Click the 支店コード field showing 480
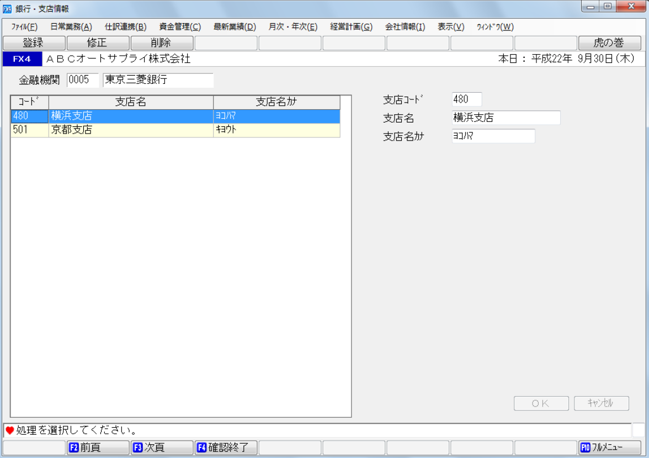The image size is (649, 458). click(x=466, y=99)
